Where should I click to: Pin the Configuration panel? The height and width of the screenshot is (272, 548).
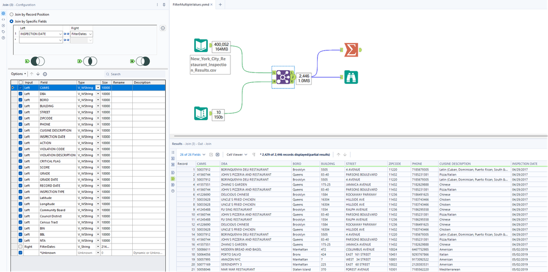tap(163, 4)
